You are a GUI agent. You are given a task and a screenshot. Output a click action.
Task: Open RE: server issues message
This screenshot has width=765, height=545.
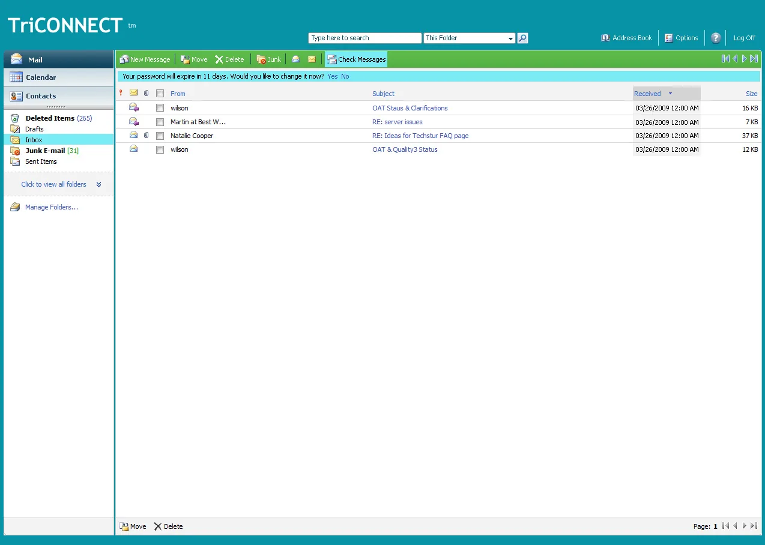pos(398,122)
